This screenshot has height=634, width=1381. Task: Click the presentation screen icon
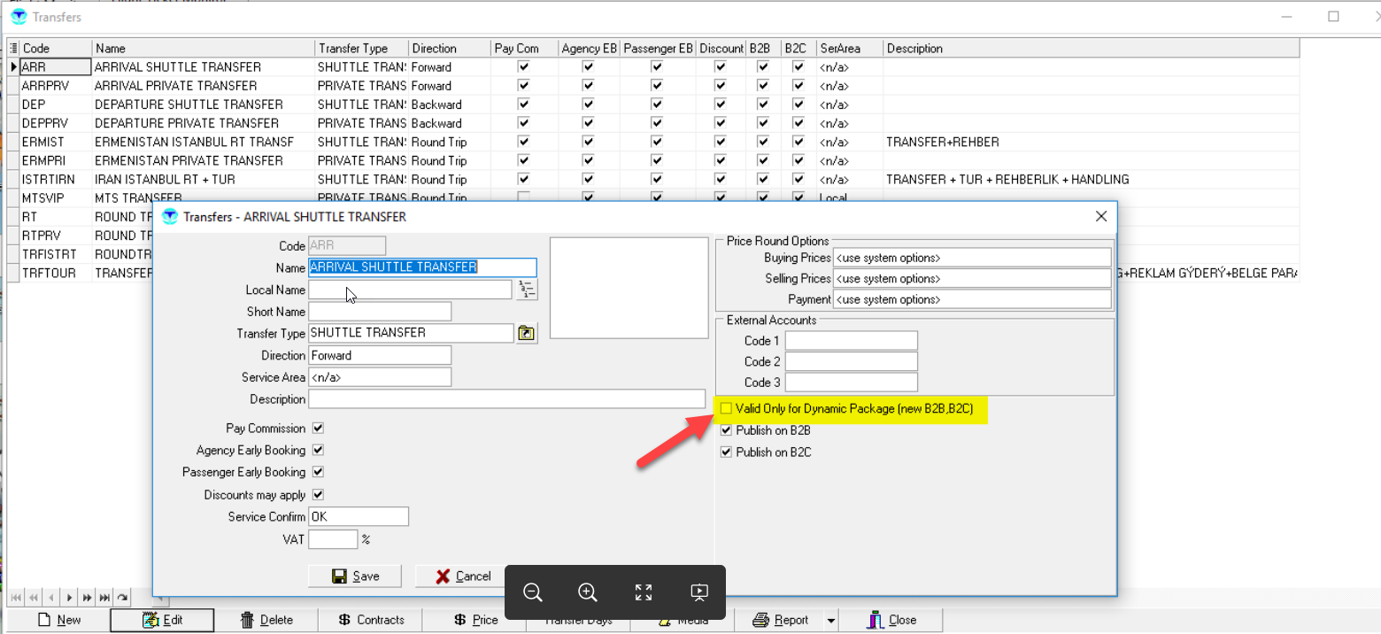pyautogui.click(x=699, y=592)
